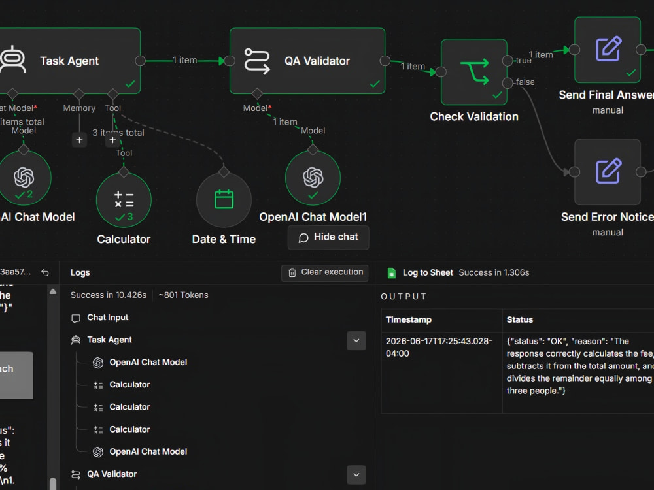Click the QA Validator Model diamond connector
Screen dimensions: 654x490
pos(257,93)
